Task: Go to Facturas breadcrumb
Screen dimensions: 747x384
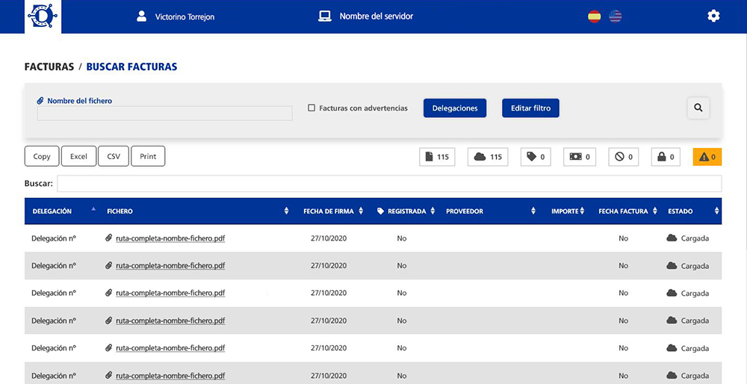Action: tap(49, 67)
